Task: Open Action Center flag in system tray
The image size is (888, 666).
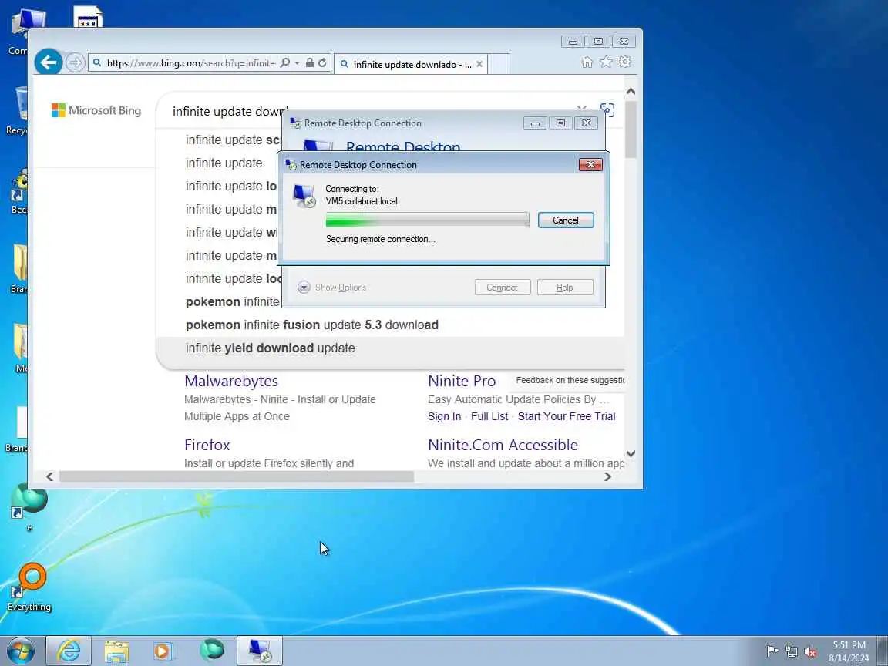Action: pos(772,651)
